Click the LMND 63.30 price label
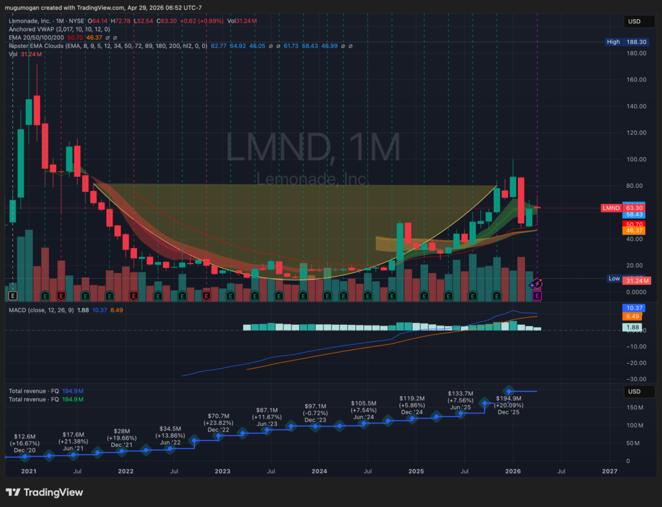The height and width of the screenshot is (507, 662). pyautogui.click(x=624, y=208)
